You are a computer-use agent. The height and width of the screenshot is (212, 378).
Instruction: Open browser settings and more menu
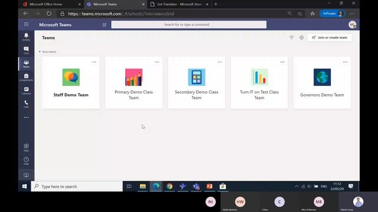click(x=352, y=14)
